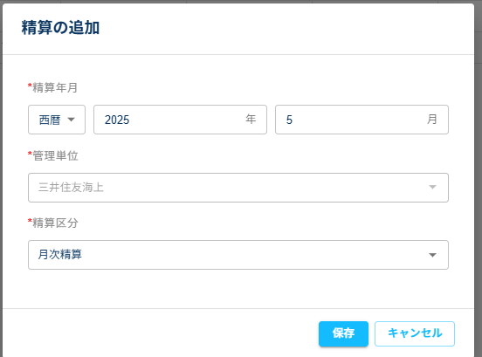Click the 年 suffix in year field

pos(251,120)
